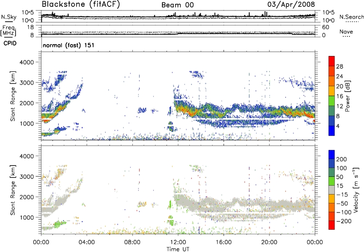Image resolution: width=364 pixels, height=252 pixels.
Task: Click the 'Freq. [MHz]' axis label
Action: 8,31
